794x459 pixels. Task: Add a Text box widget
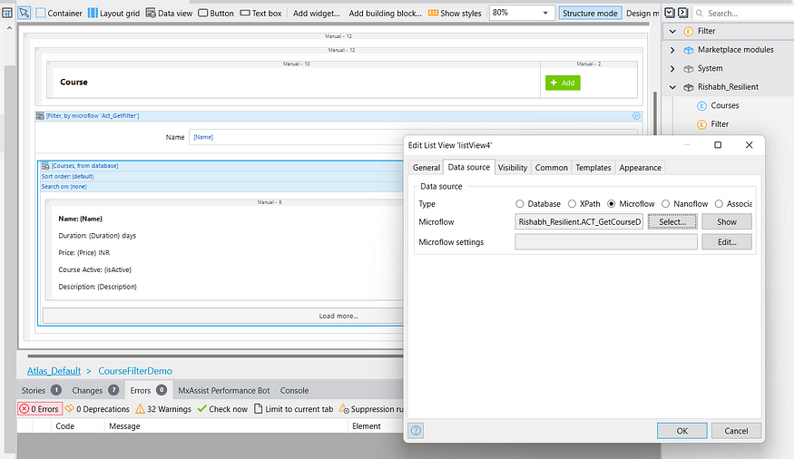[260, 14]
